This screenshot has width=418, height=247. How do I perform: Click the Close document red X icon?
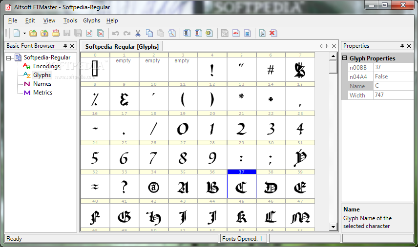click(89, 33)
